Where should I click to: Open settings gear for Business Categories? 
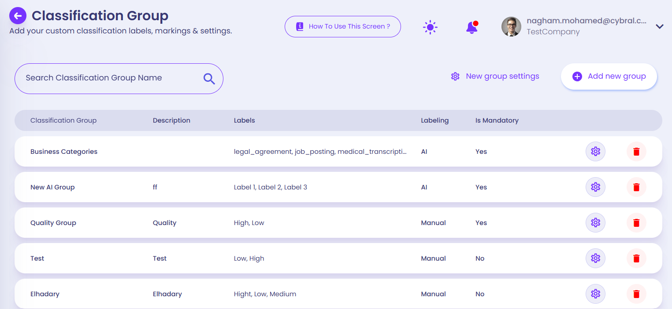595,152
